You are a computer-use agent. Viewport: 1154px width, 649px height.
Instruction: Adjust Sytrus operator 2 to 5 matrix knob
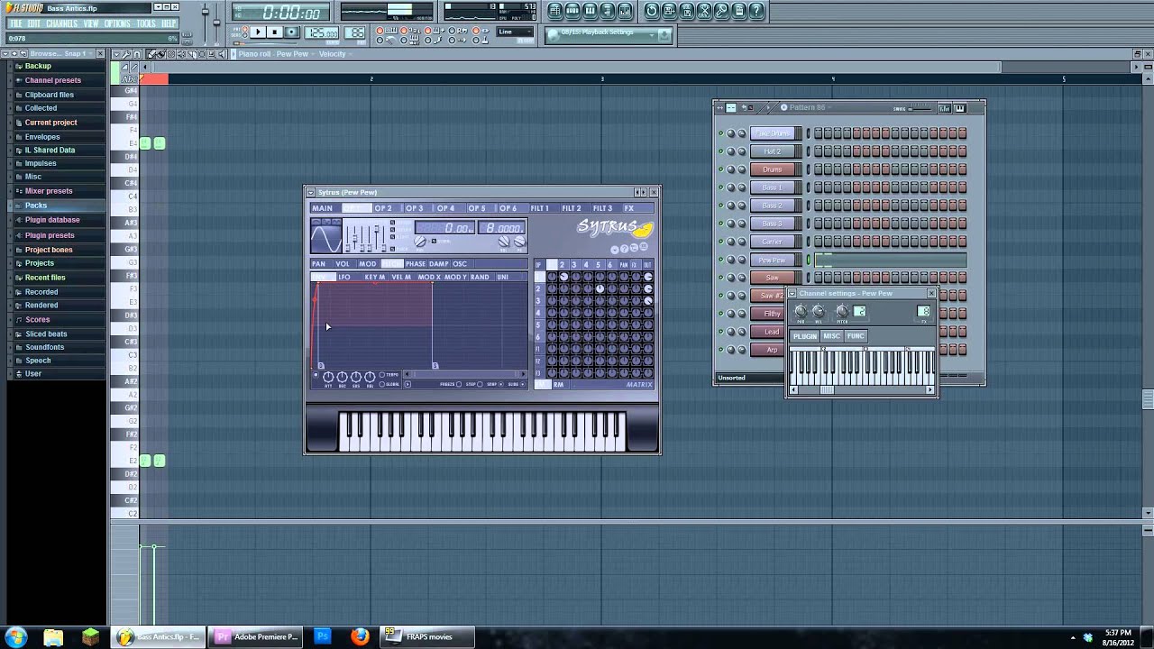600,289
